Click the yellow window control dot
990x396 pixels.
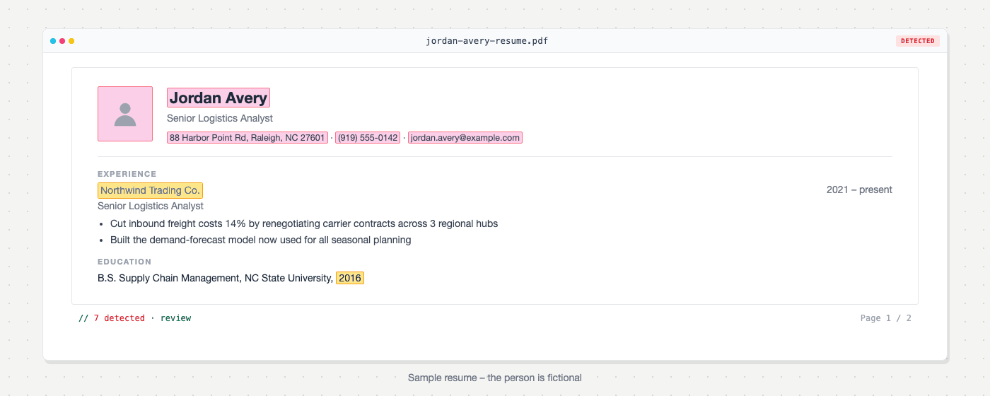click(71, 41)
